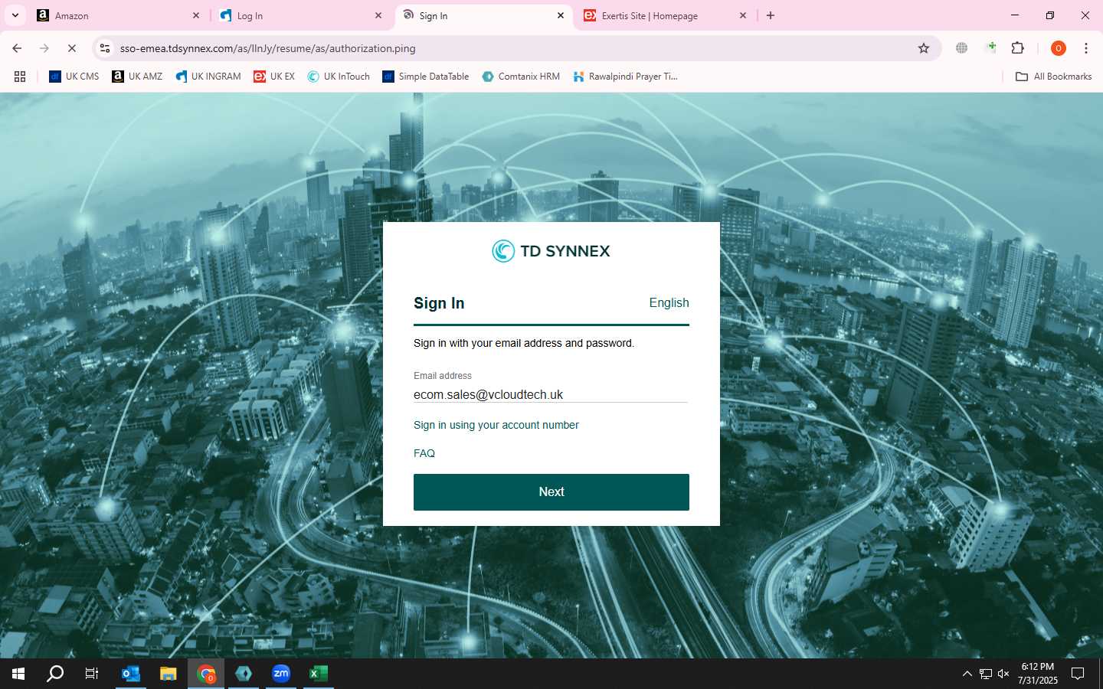The width and height of the screenshot is (1103, 689).
Task: Click the address bar URL
Action: coord(268,48)
